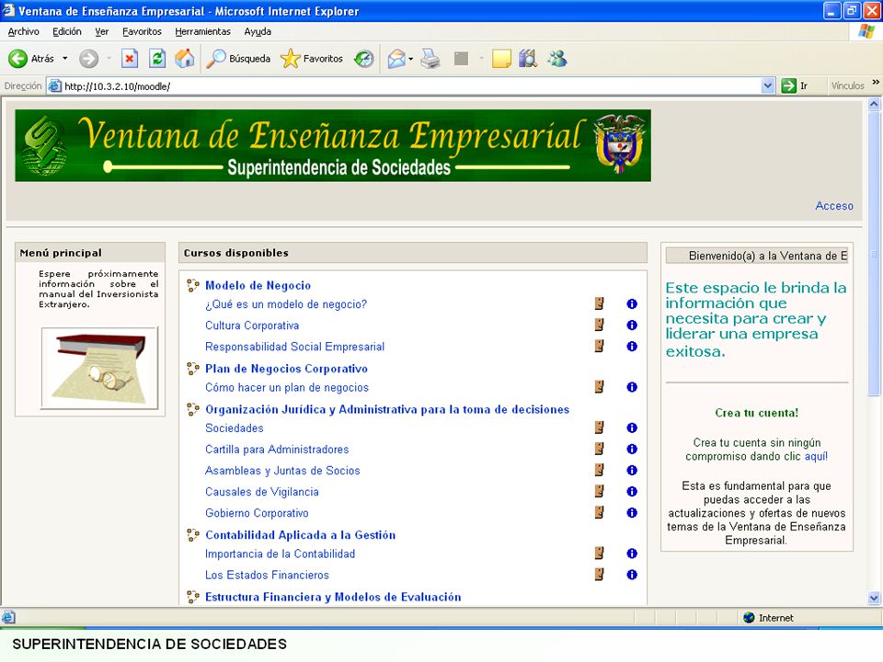Viewport: 883px width, 662px height.
Task: Open the Messenger people icon
Action: click(x=557, y=58)
